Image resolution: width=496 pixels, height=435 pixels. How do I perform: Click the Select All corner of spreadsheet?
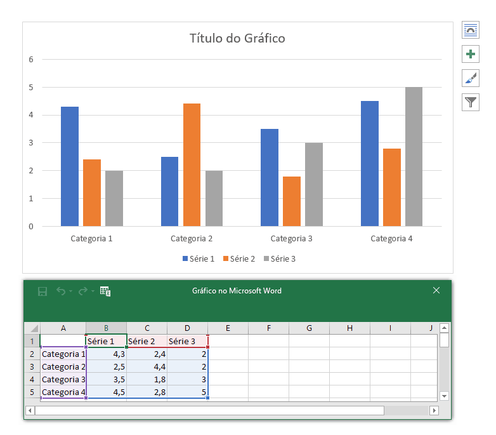pyautogui.click(x=32, y=328)
